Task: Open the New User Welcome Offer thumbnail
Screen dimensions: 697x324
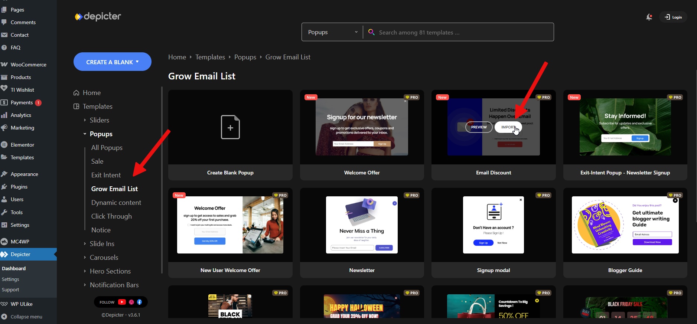Action: (230, 225)
